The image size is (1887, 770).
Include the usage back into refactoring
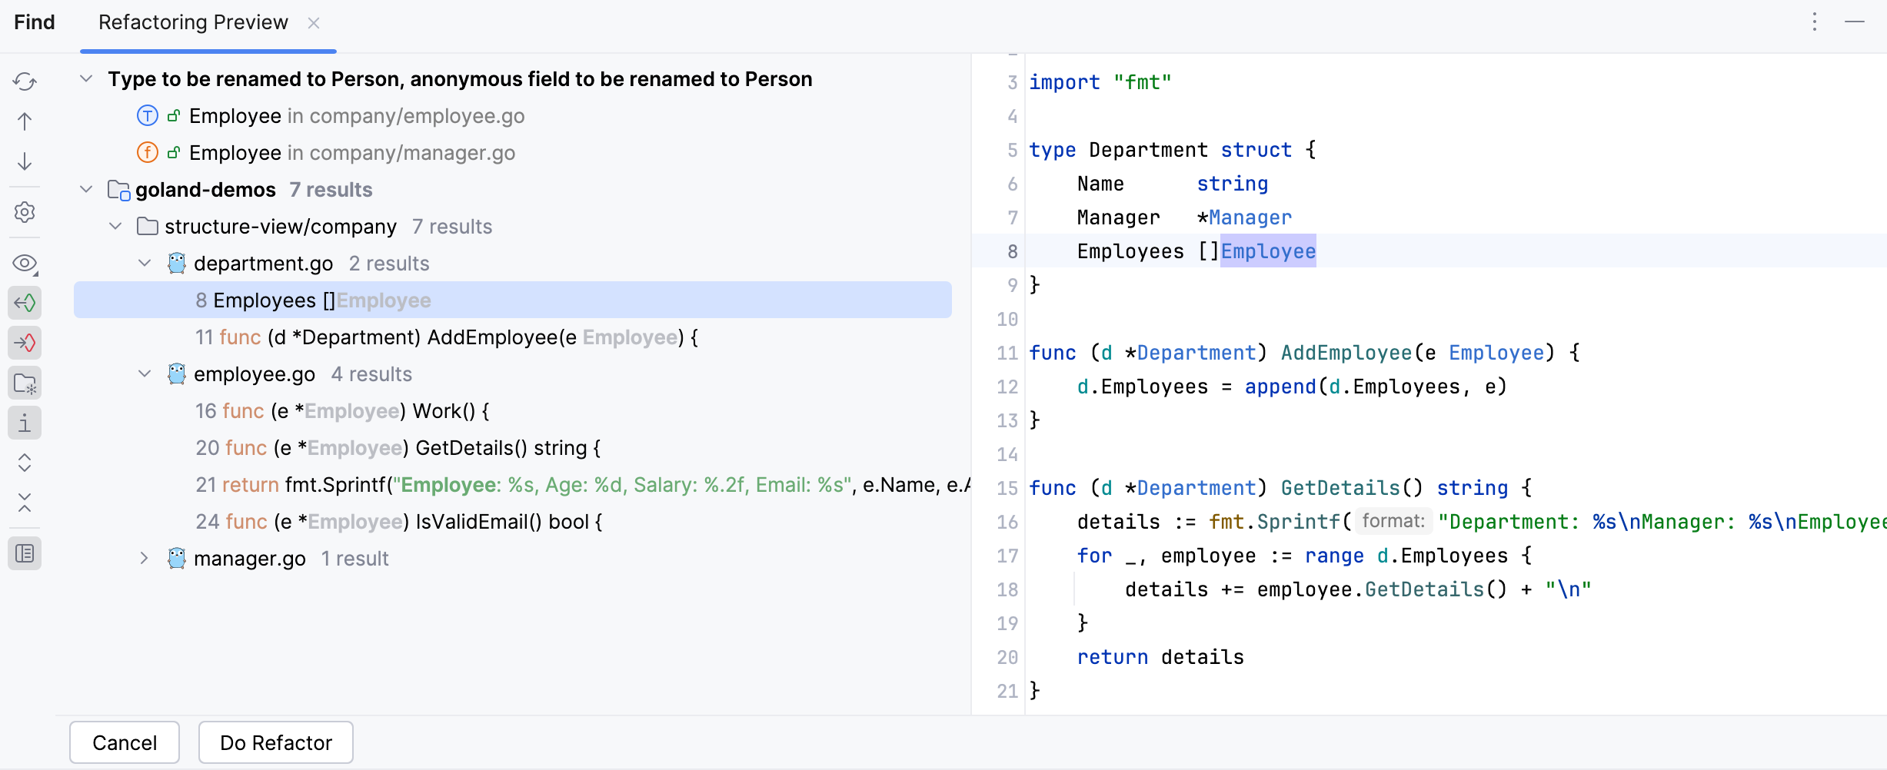[x=25, y=302]
